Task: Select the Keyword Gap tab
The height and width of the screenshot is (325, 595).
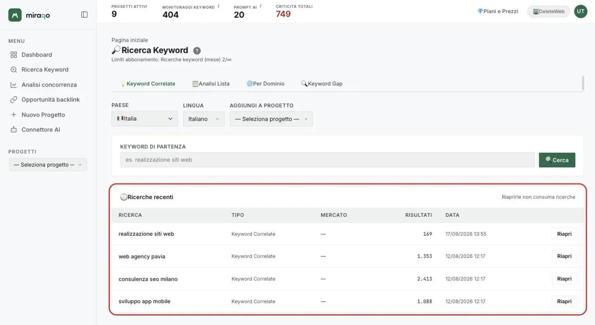Action: click(x=322, y=84)
